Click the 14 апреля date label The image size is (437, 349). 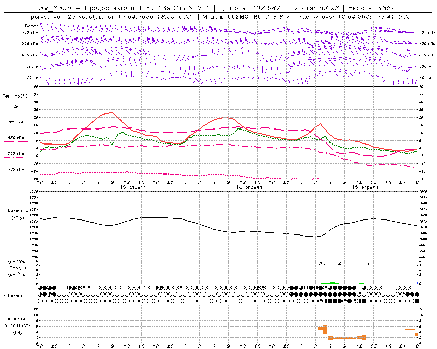pos(249,187)
